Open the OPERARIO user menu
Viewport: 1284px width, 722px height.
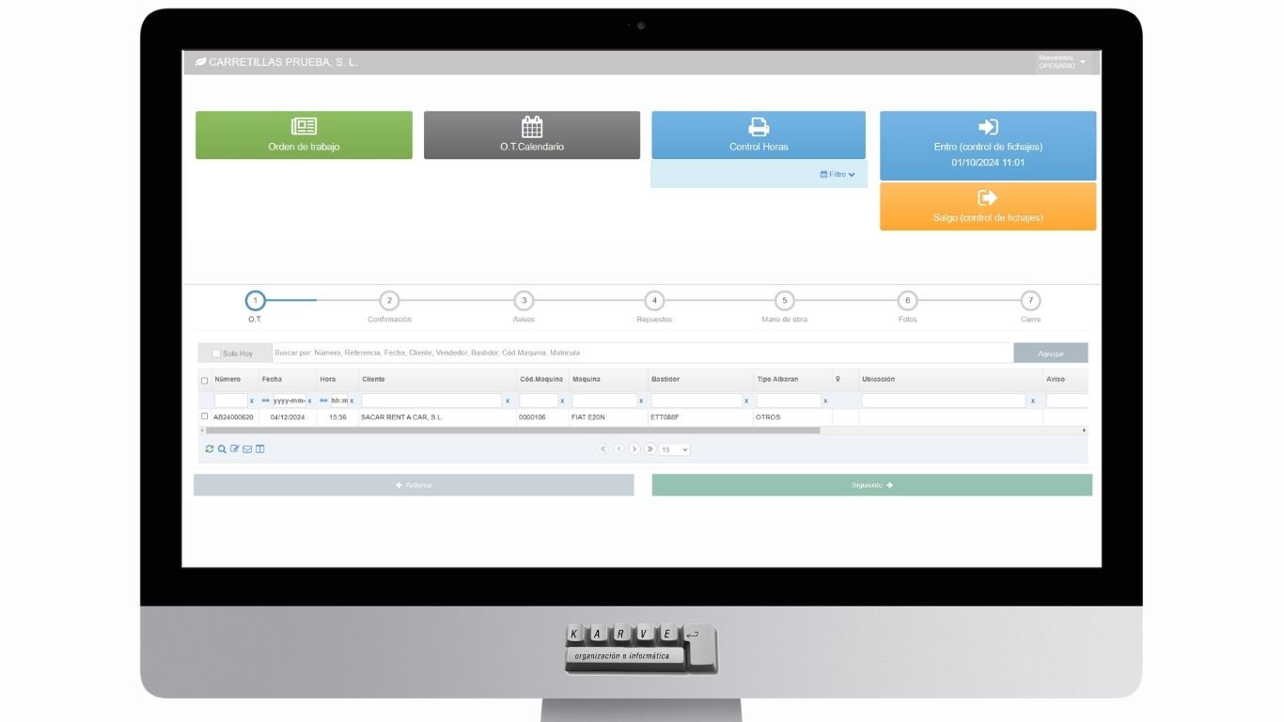coord(1062,62)
